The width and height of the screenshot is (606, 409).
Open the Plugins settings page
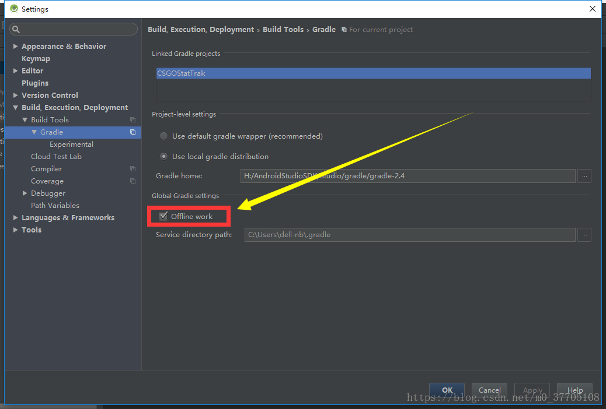click(35, 83)
